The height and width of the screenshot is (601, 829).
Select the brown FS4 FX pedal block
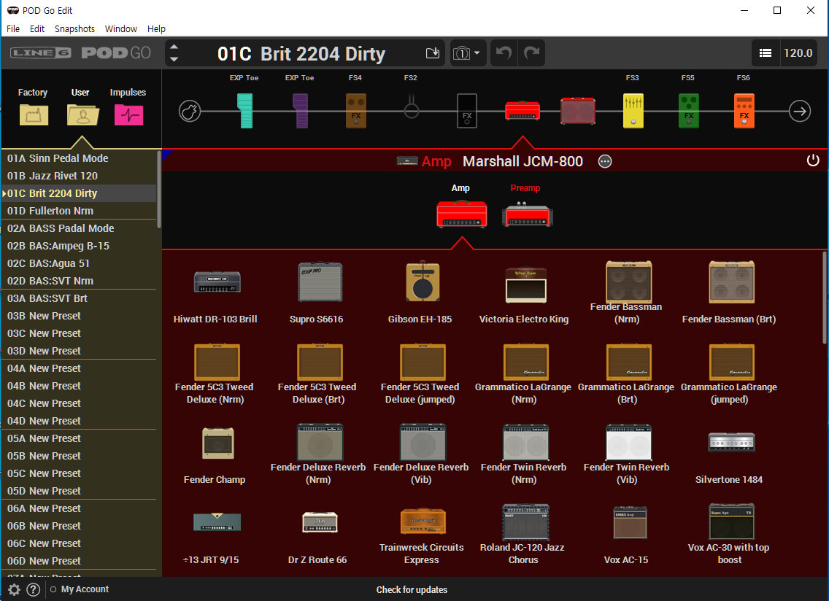[356, 111]
